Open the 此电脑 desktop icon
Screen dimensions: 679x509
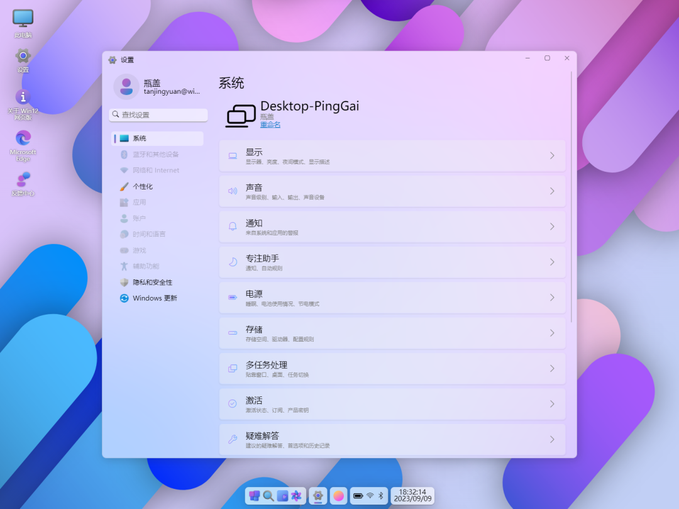23,23
